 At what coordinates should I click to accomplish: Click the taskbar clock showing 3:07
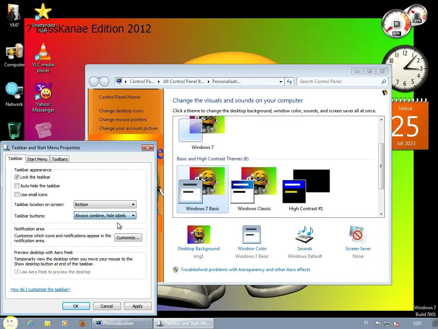tap(417, 324)
